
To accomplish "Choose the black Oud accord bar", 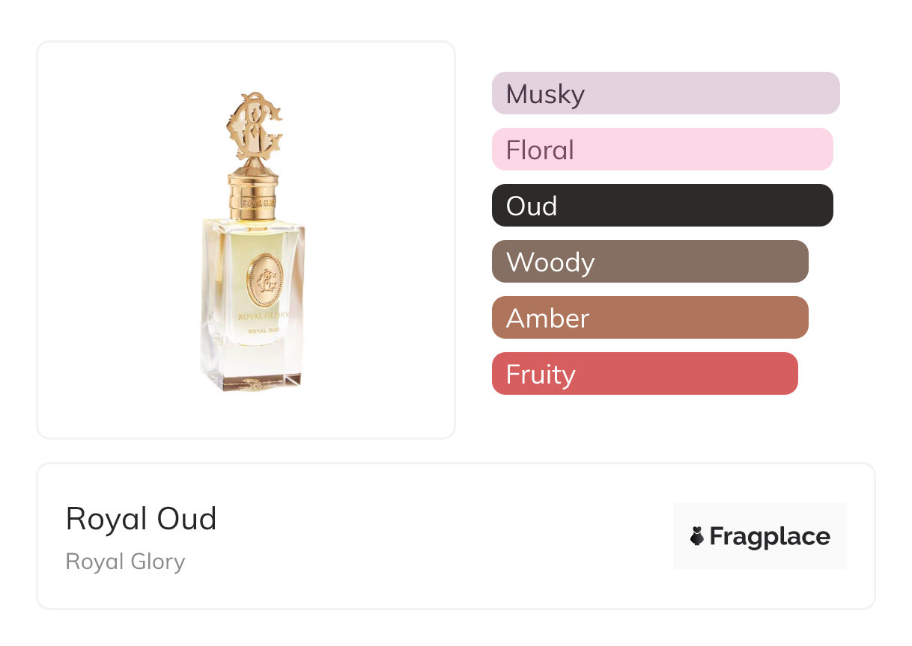I will [662, 206].
